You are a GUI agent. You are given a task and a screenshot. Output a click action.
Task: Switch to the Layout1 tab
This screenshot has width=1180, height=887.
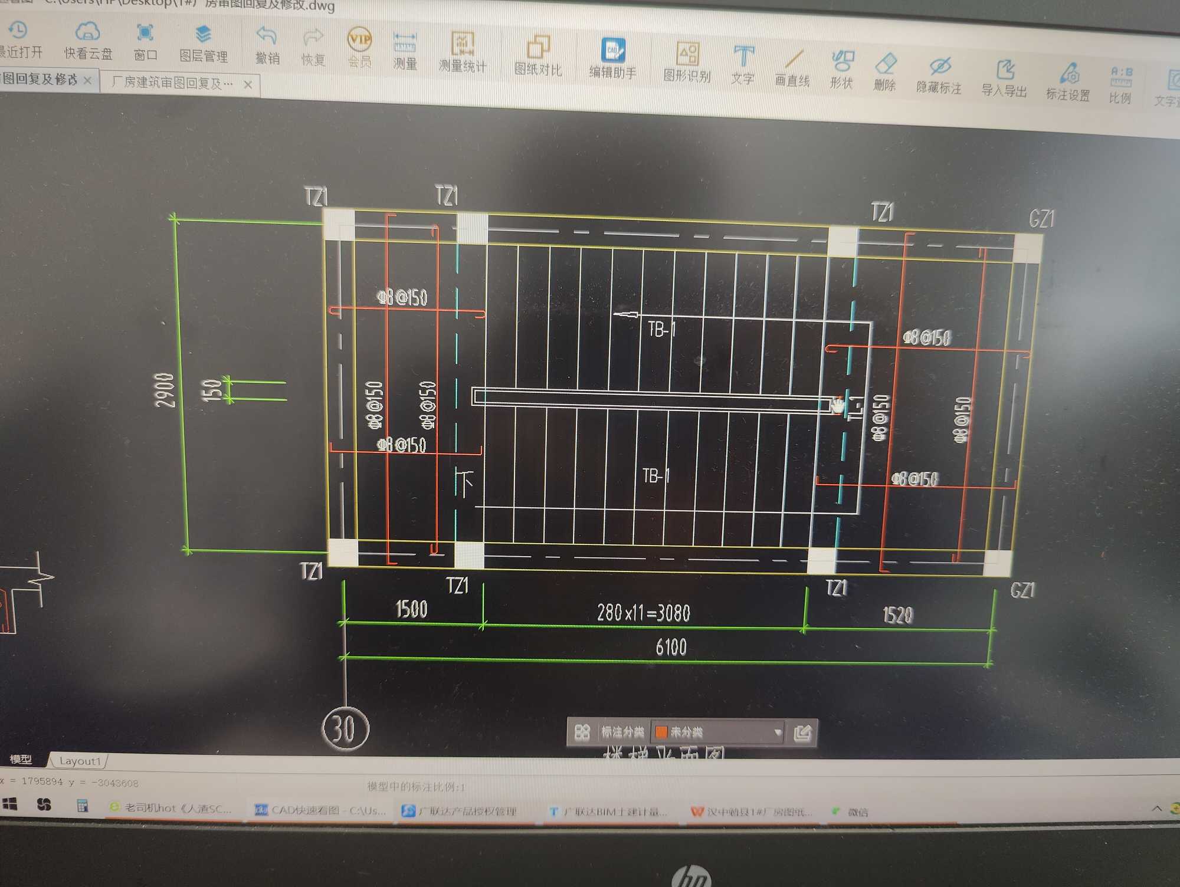point(80,761)
